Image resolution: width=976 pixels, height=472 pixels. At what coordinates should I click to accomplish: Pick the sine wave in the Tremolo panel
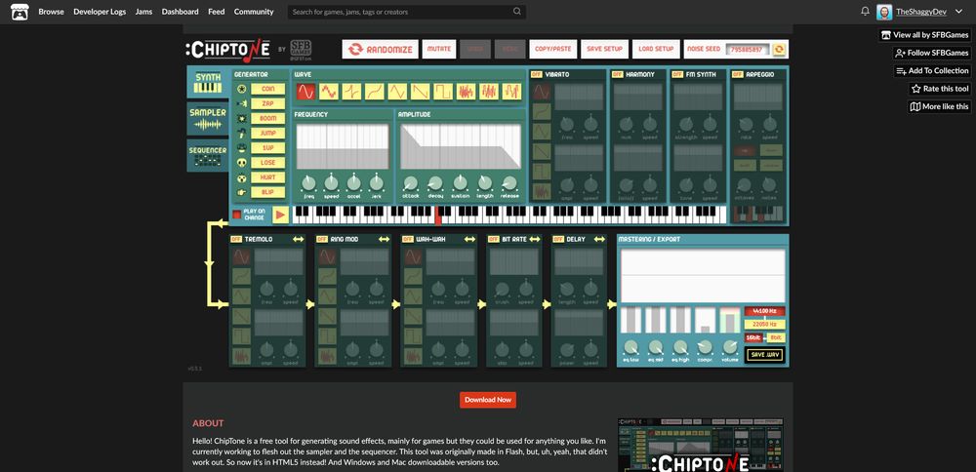pyautogui.click(x=241, y=256)
